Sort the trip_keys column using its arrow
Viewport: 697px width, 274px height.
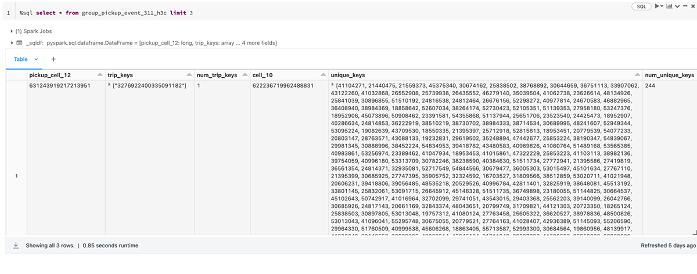189,75
